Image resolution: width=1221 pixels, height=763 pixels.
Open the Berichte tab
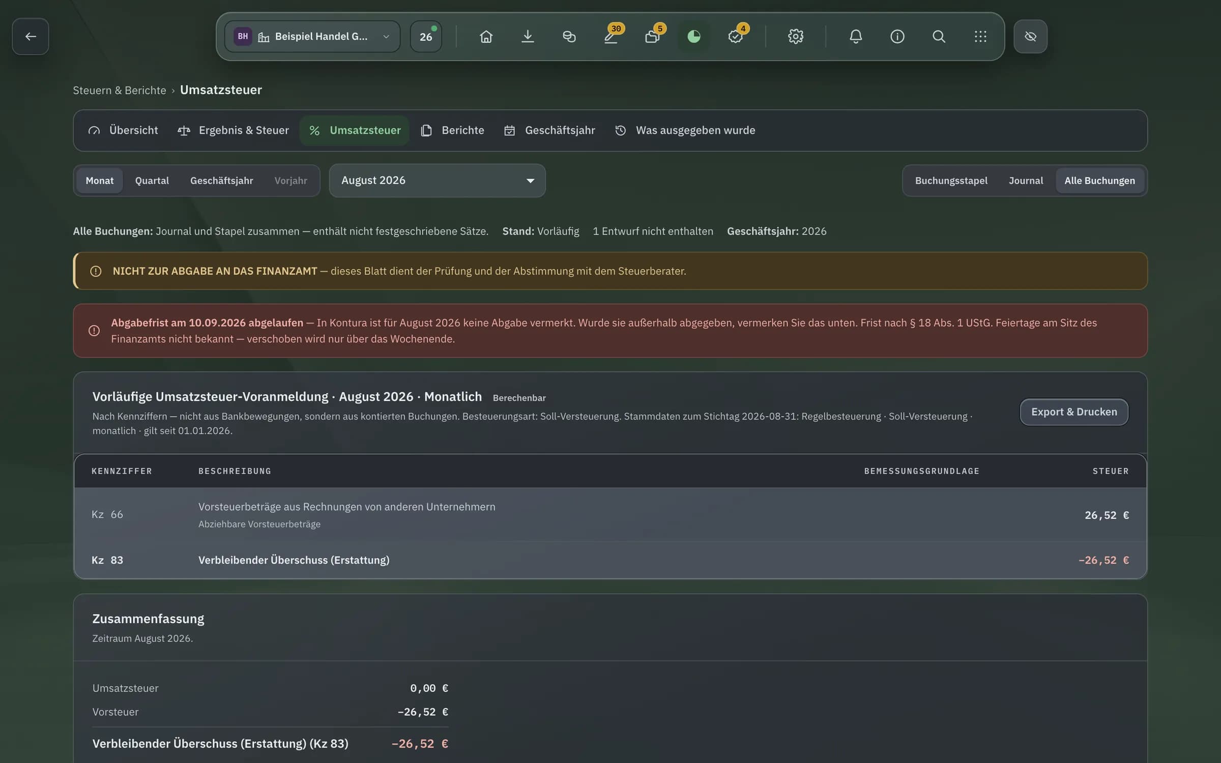click(452, 130)
